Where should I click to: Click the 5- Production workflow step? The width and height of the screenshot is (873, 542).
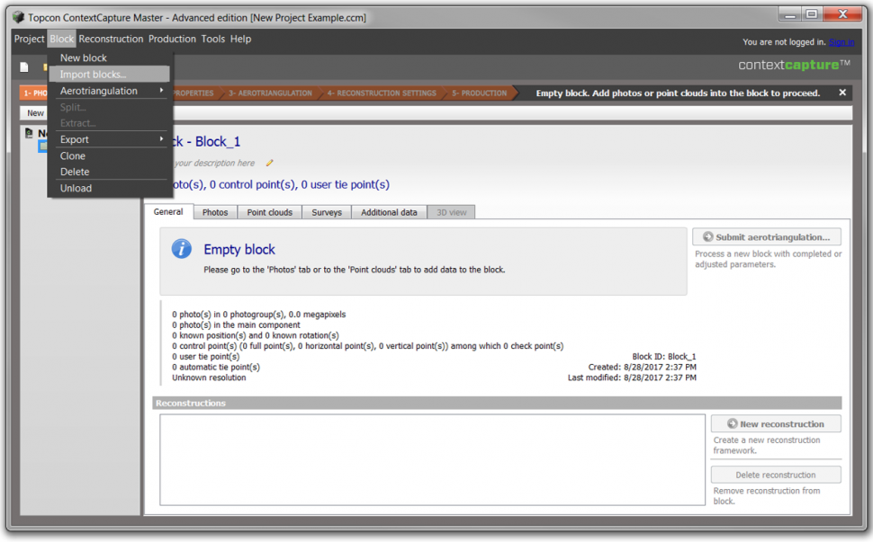(480, 93)
